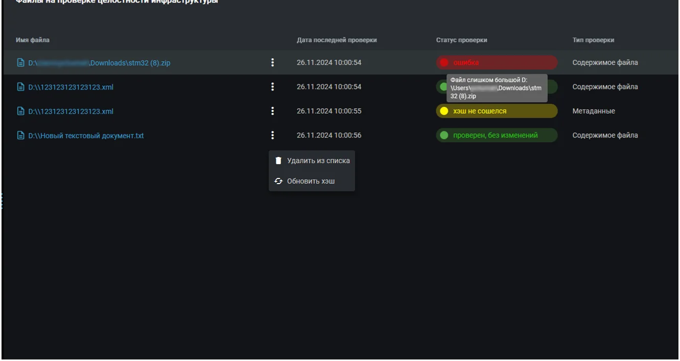Select the date 26.11.2024 10:00:55

(329, 111)
